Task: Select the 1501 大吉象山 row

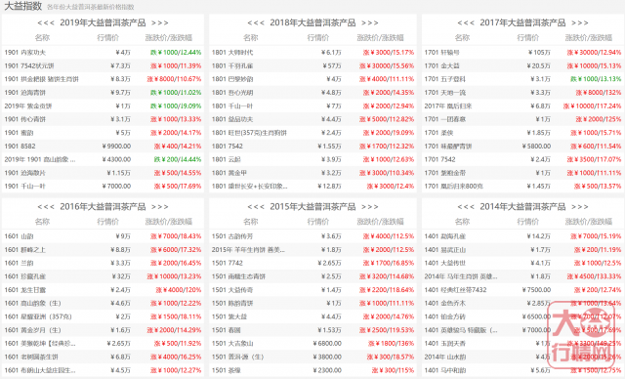Action: [x=312, y=344]
